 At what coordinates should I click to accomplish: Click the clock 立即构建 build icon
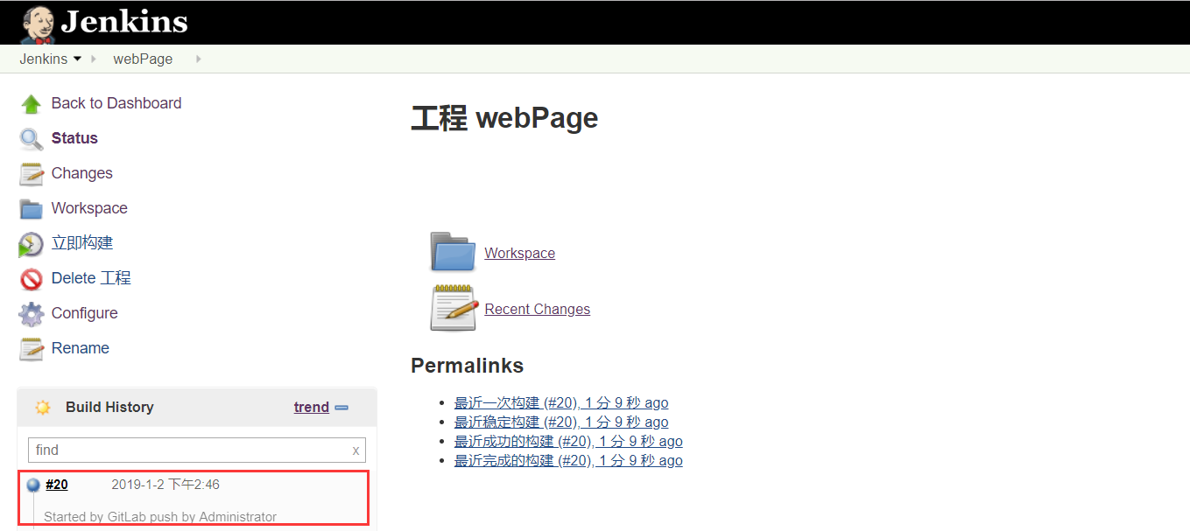click(x=31, y=244)
